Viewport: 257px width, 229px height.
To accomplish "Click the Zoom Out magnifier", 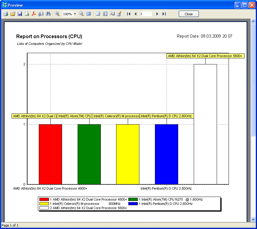I will coord(81,14).
